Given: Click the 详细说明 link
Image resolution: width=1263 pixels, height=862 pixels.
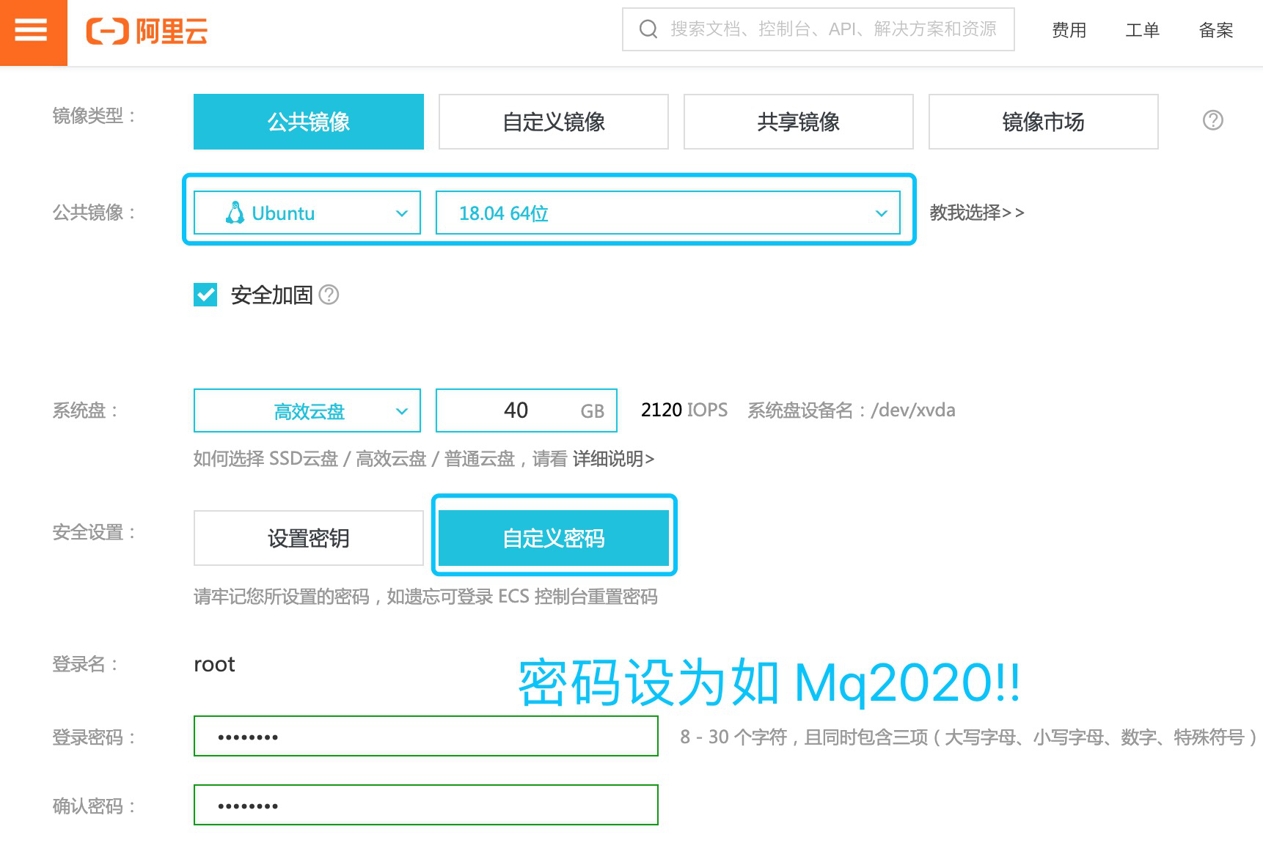Looking at the screenshot, I should point(613,459).
